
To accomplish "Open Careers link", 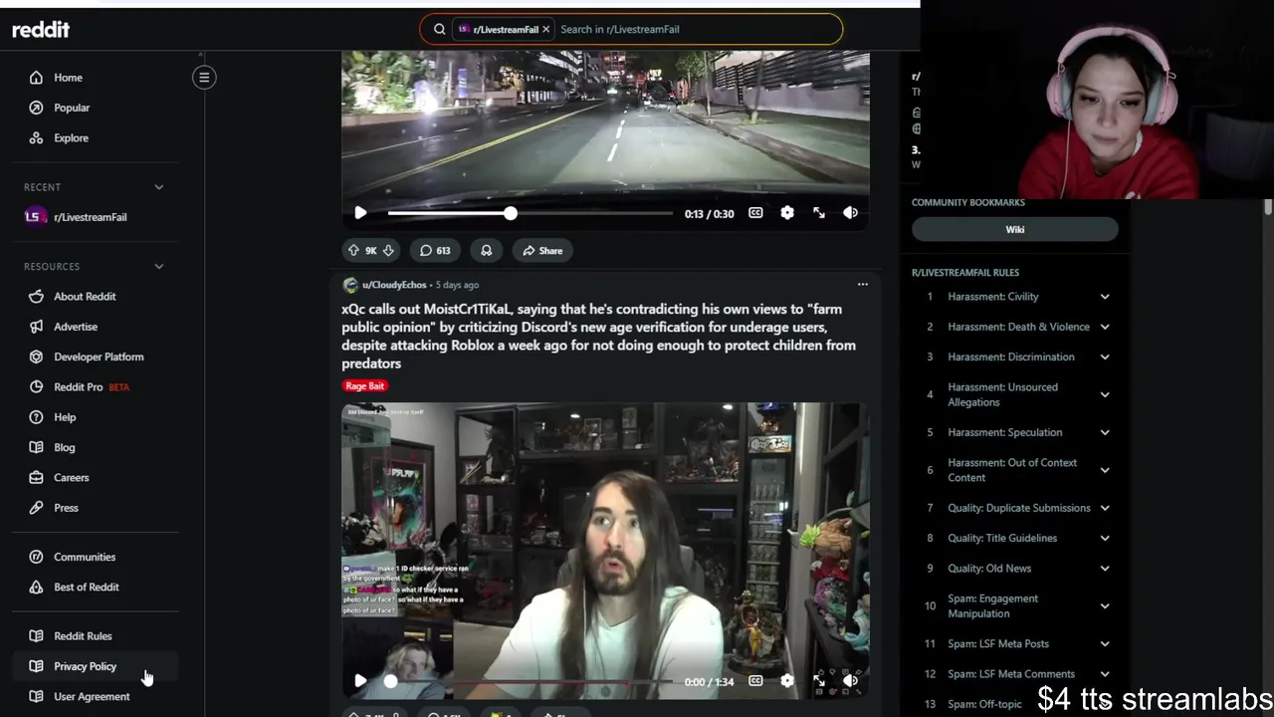I will 96,478.
